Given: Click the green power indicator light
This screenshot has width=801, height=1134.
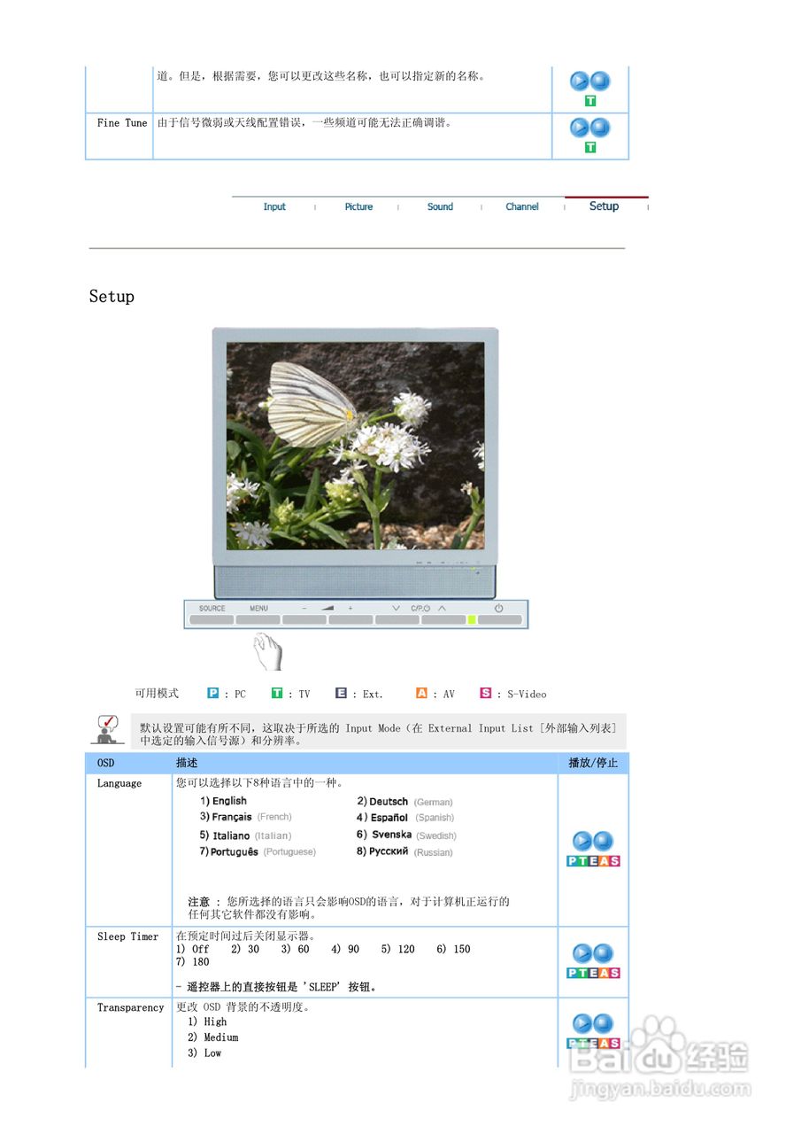Looking at the screenshot, I should [472, 619].
